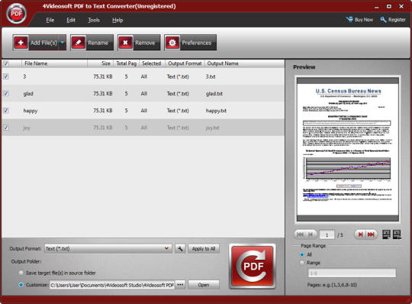
Task: Browse output folder with ellipsis button
Action: click(180, 285)
